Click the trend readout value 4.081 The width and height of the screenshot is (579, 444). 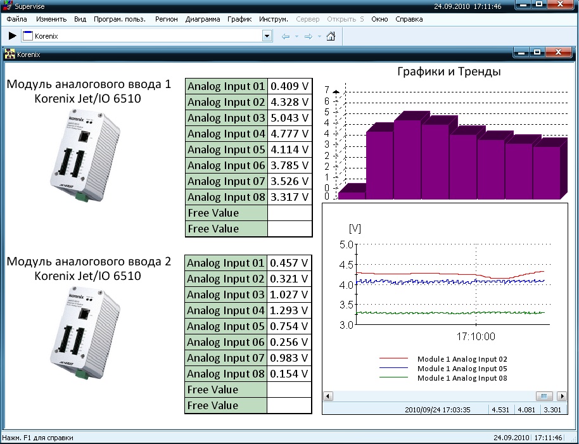point(526,410)
